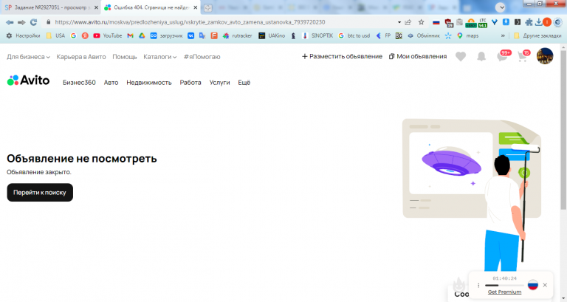Open the 'Бизнес360' section
This screenshot has width=567, height=302.
(79, 83)
